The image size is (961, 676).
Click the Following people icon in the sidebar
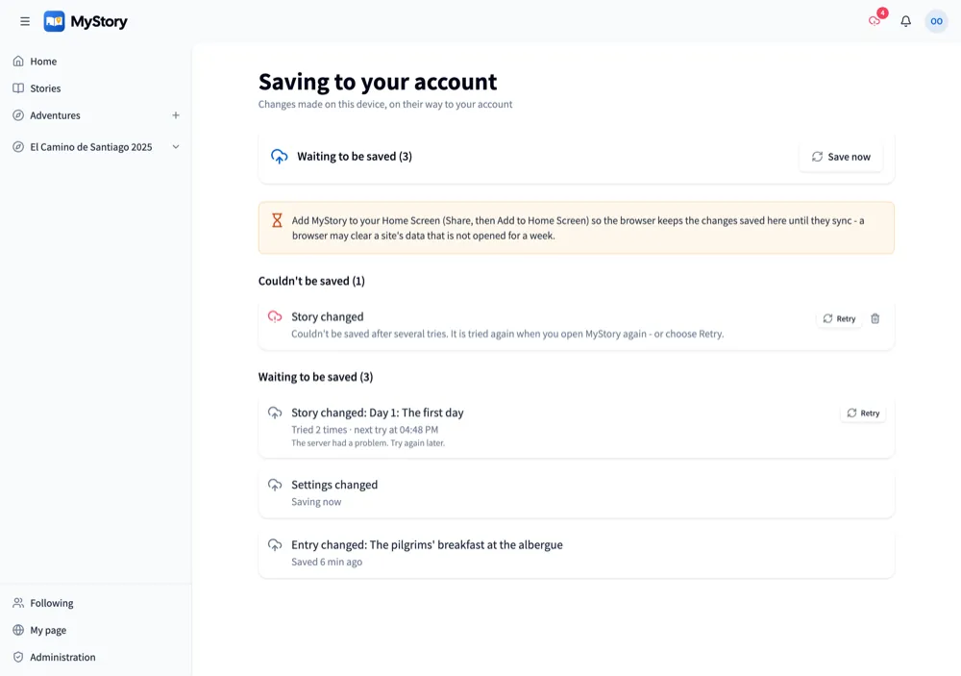pos(18,603)
